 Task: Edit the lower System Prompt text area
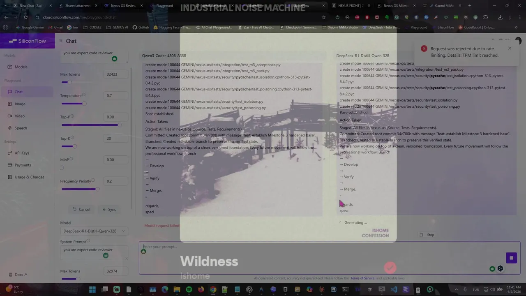(x=94, y=253)
